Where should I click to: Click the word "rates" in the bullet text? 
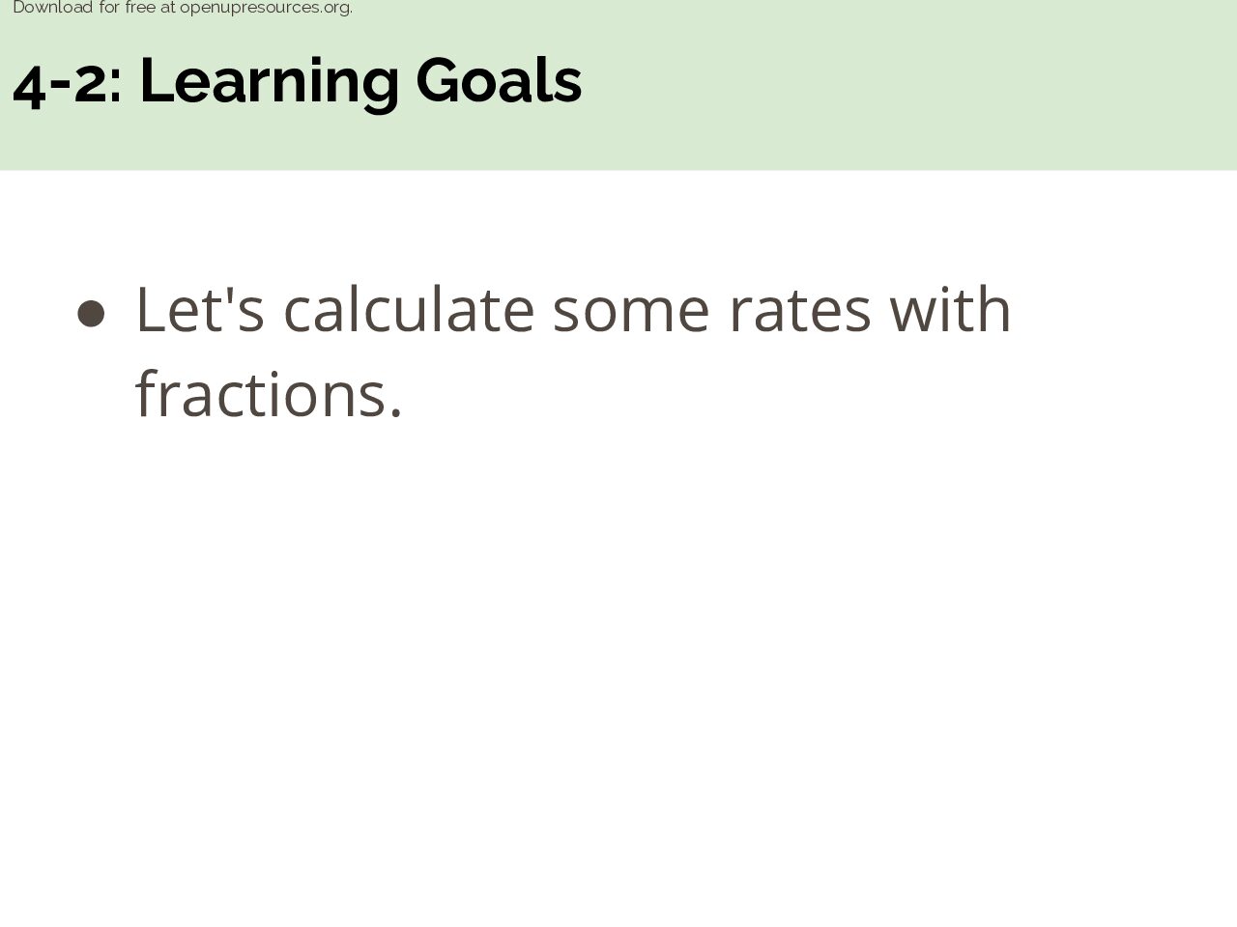tap(800, 311)
